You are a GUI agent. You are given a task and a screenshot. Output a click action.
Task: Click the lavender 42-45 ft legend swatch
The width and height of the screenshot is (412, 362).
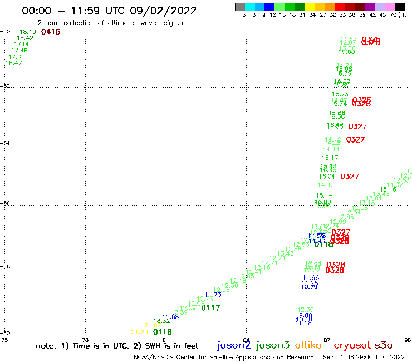click(x=379, y=7)
